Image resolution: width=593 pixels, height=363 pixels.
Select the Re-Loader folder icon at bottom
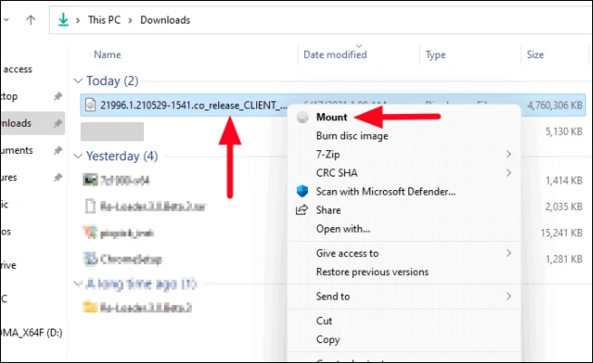coord(90,308)
